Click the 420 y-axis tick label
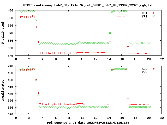Viewport: 167px width, 125px height. pyautogui.click(x=10, y=80)
